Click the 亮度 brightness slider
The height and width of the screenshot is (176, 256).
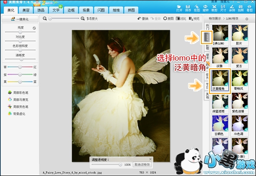tap(20, 32)
